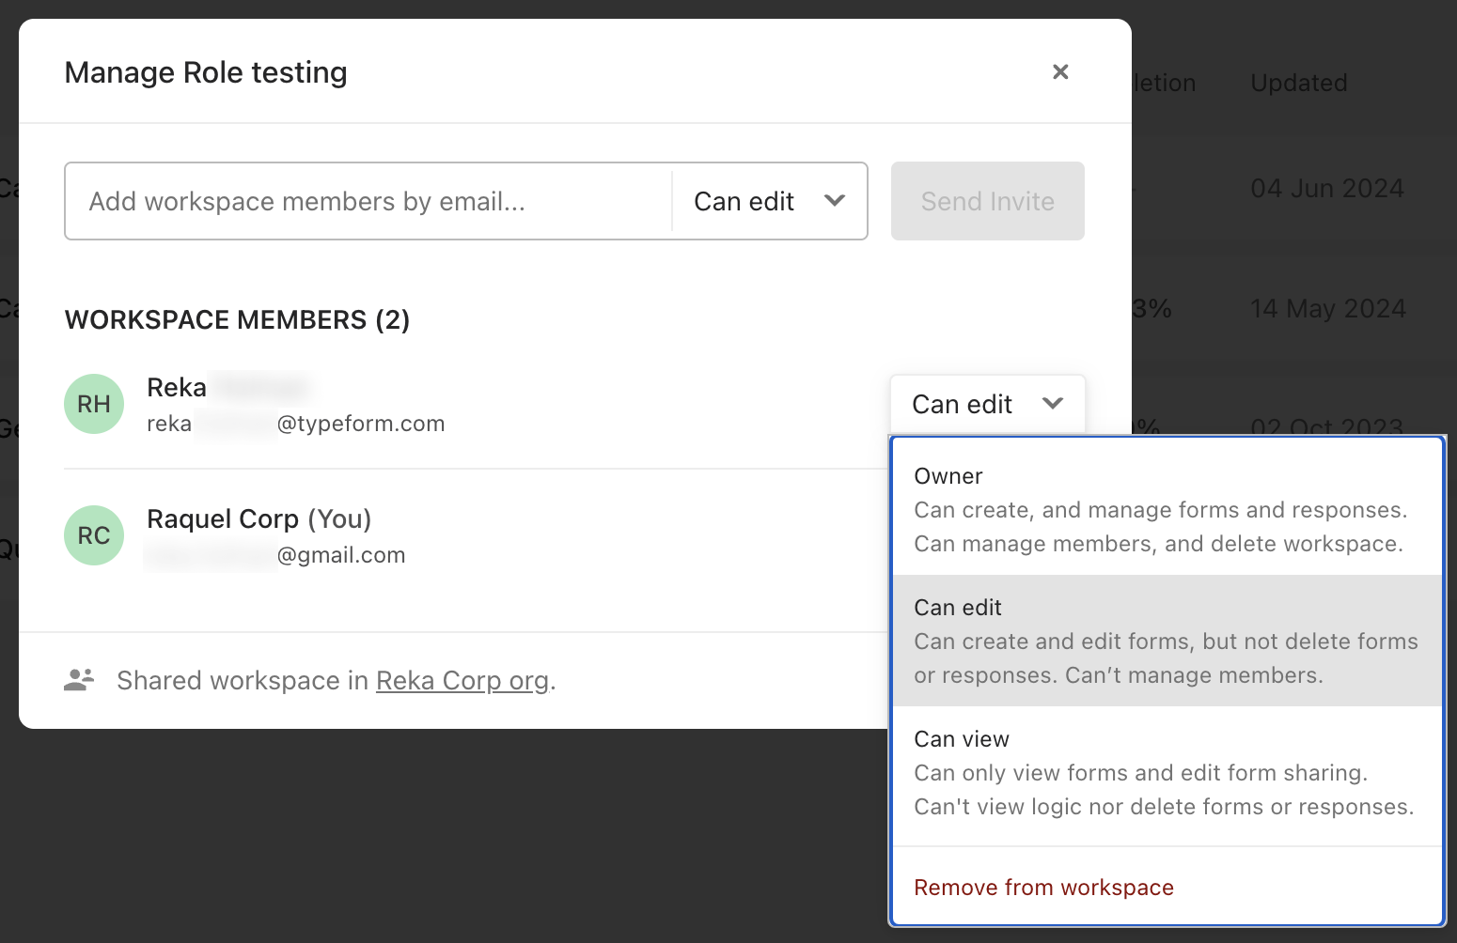This screenshot has width=1457, height=943.
Task: Select the Owner role option
Action: 1167,509
